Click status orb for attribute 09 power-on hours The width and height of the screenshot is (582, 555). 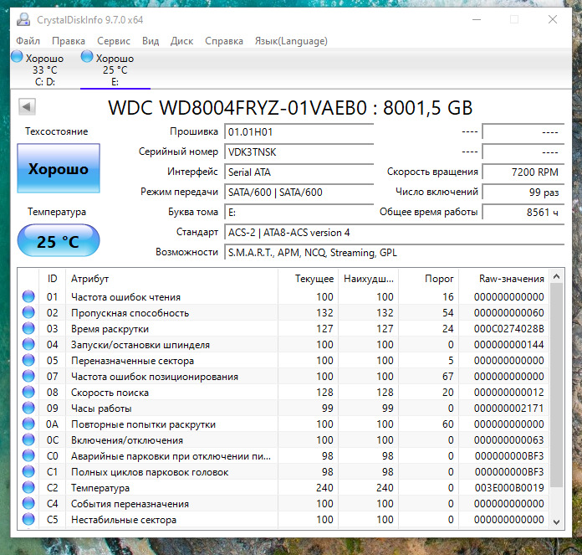(29, 409)
